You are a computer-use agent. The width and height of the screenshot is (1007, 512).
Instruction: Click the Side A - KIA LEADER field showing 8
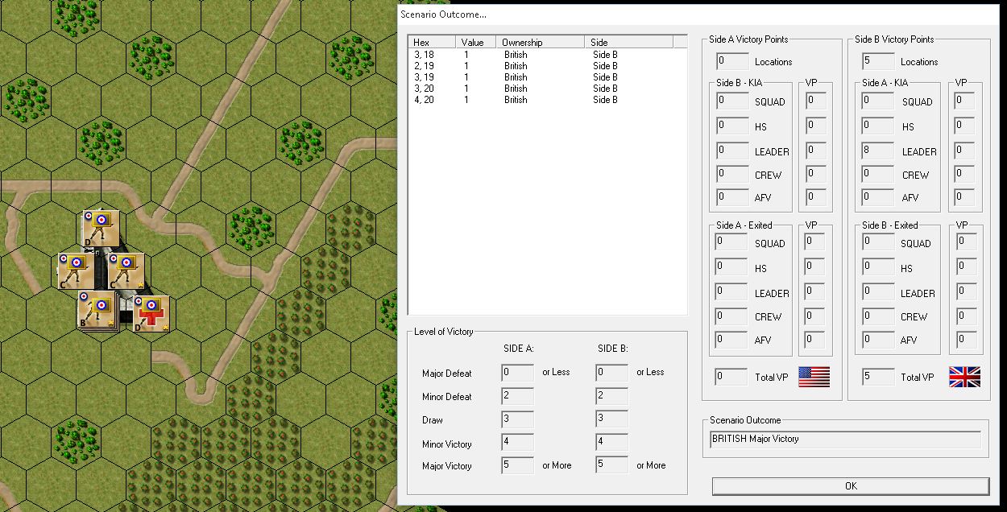(x=878, y=151)
